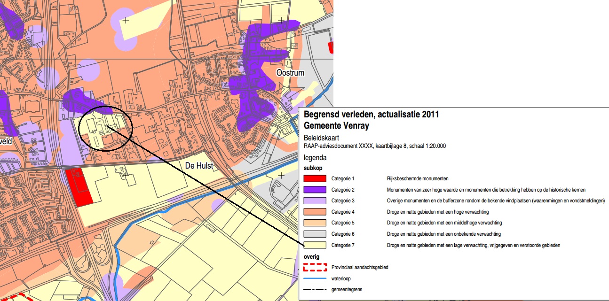
Task: Click the blue waterloop line symbol
Action: [x=315, y=278]
